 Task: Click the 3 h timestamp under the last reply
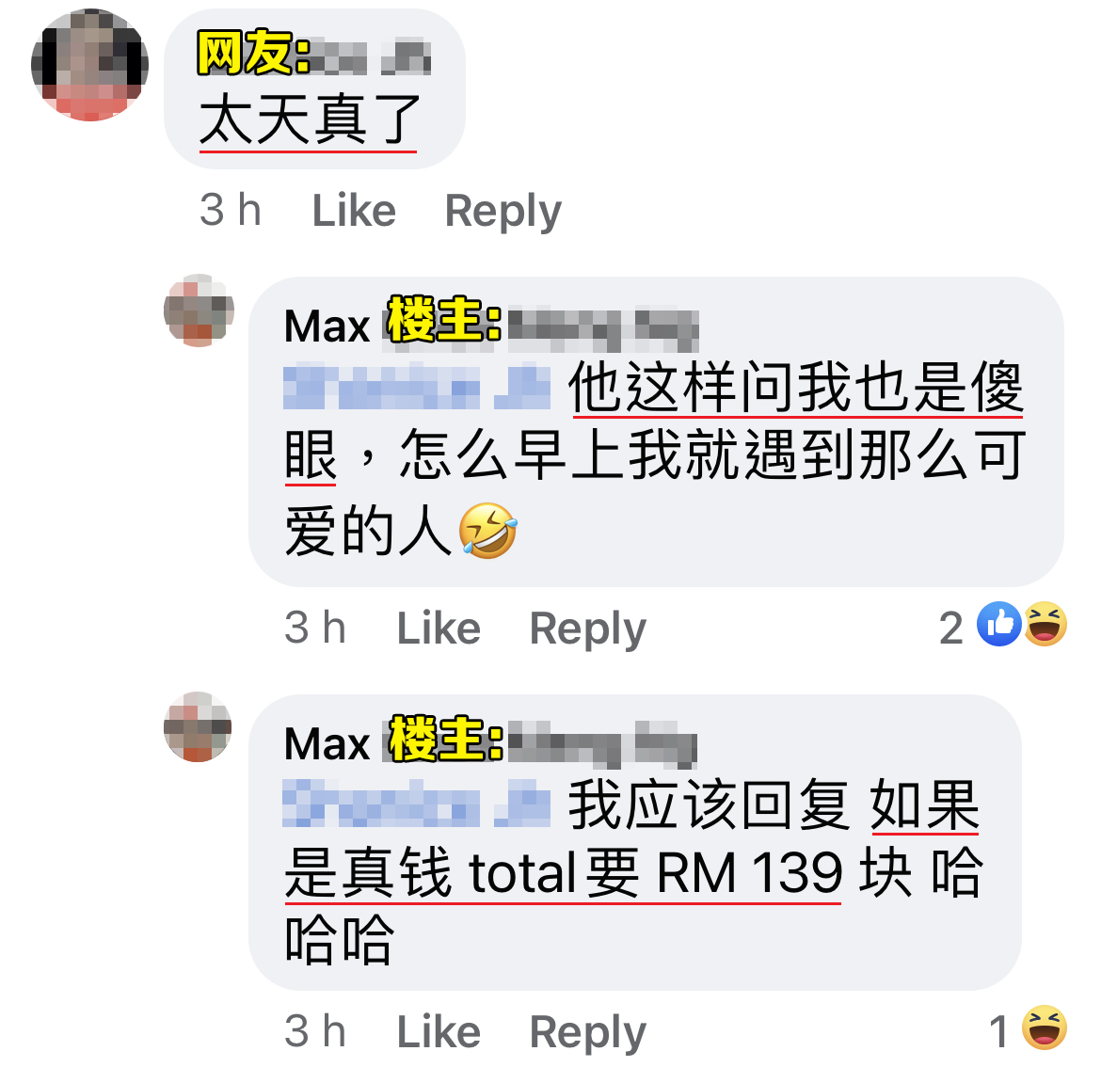pyautogui.click(x=315, y=1031)
